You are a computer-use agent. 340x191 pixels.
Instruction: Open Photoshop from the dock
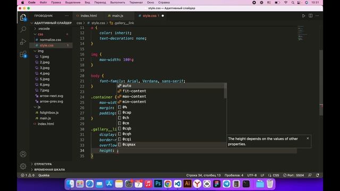[158, 184]
